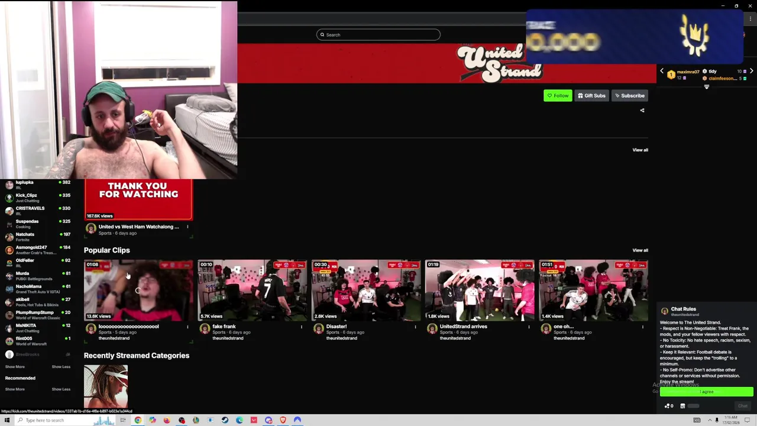Click 'I agree' on Chat Rules
The image size is (757, 426).
point(707,392)
